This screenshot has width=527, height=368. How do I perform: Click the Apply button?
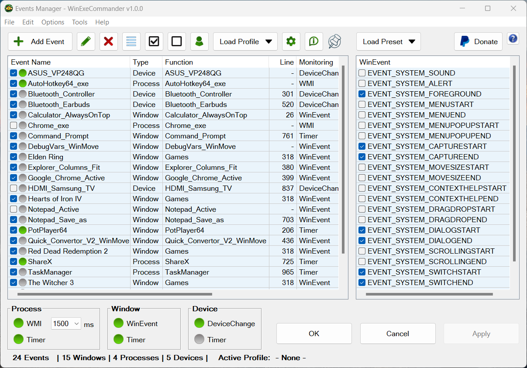(481, 334)
